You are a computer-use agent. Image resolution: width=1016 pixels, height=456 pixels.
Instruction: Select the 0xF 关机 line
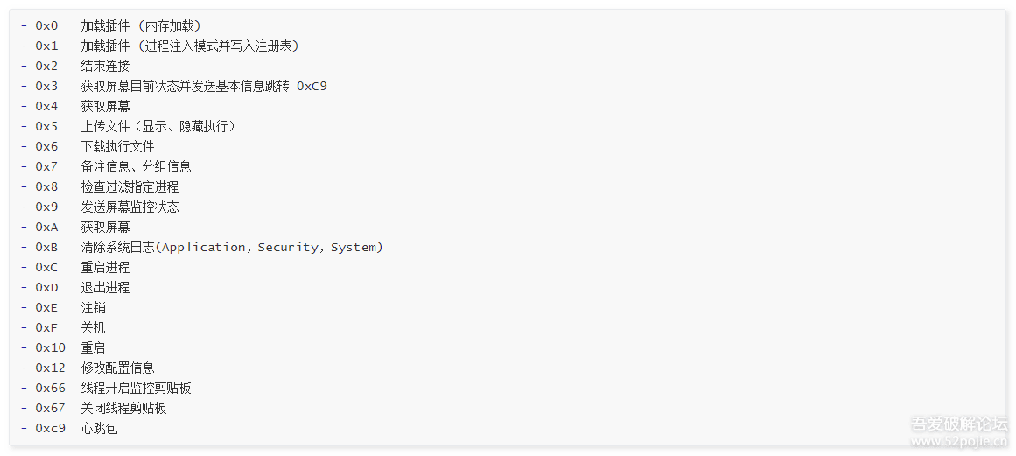click(x=93, y=327)
